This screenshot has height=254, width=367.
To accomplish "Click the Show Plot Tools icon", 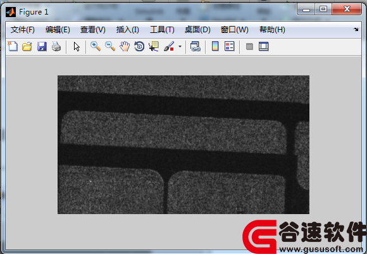I will click(x=264, y=46).
